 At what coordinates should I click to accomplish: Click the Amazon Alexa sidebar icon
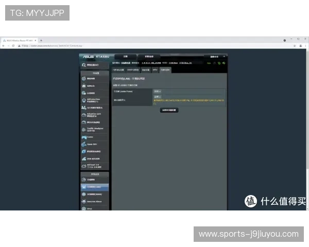pyautogui.click(x=84, y=202)
